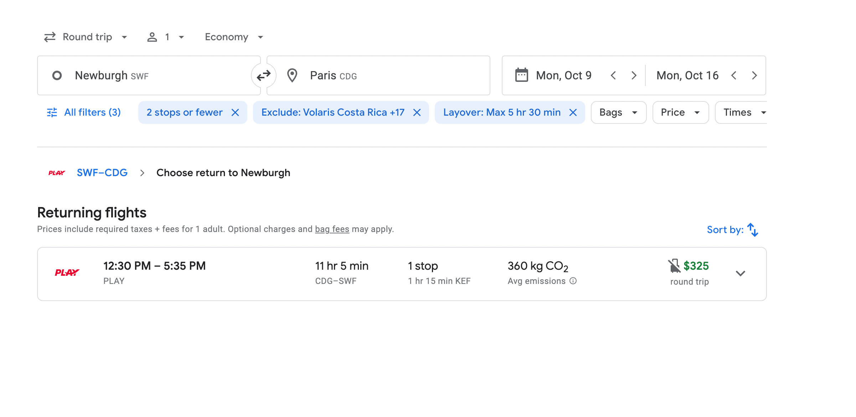Swap origin and destination airports

[x=263, y=75]
